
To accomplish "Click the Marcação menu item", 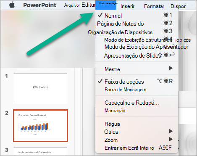I will [137, 111].
